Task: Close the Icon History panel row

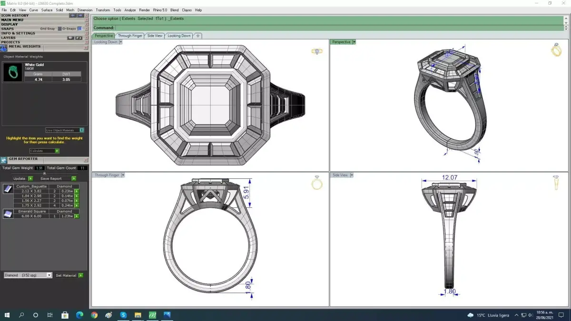Action: pos(86,15)
